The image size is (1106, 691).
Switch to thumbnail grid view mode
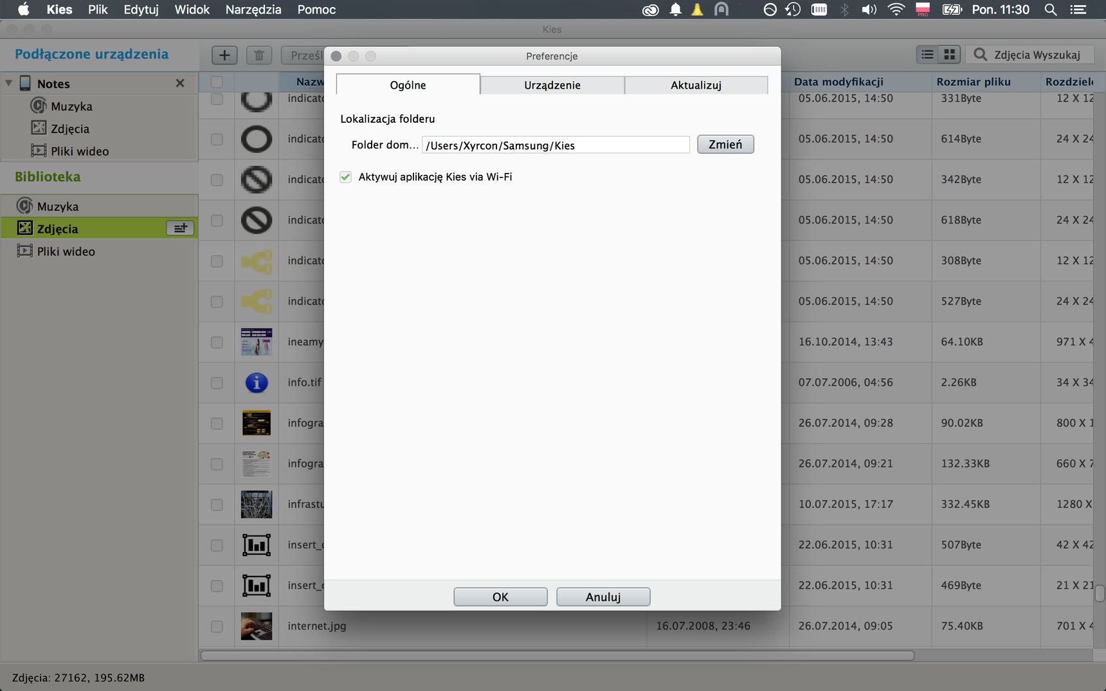pos(949,55)
